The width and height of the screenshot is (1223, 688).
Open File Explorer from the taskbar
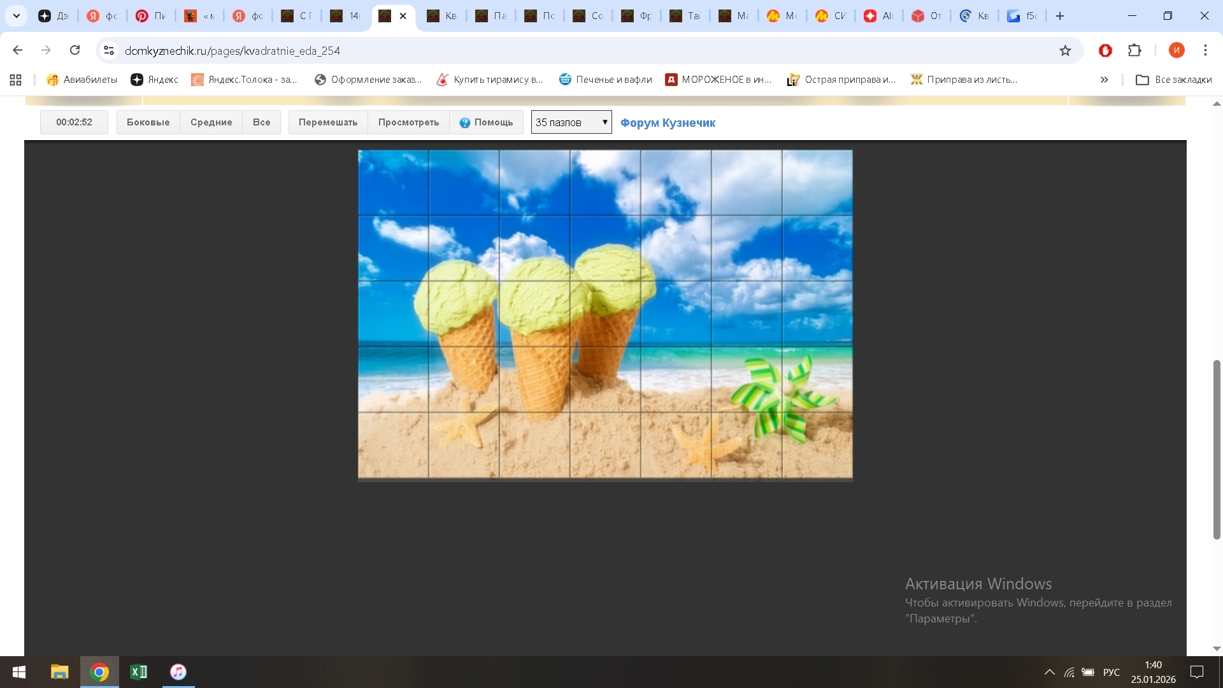tap(59, 672)
